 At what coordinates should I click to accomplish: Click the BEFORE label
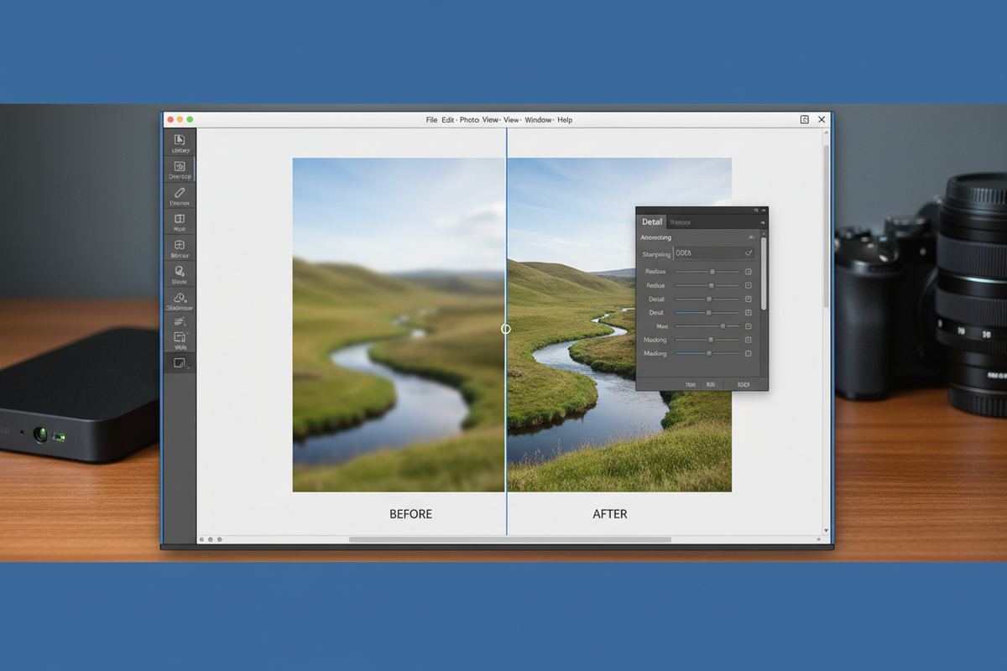(410, 514)
